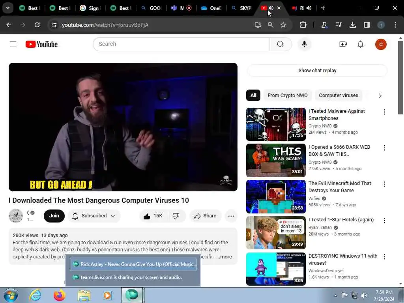Open the 'Crypto NWO' channel under Smartphones video
404x303 pixels.
[320, 126]
